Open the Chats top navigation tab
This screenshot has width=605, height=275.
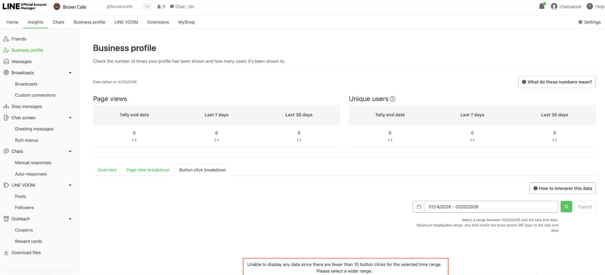click(58, 22)
